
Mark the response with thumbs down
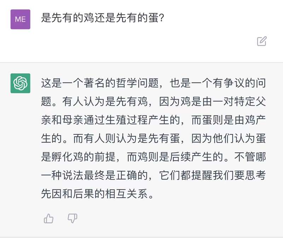[73, 218]
